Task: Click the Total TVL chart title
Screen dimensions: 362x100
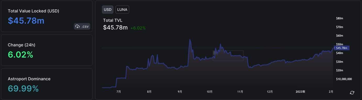Action: click(113, 20)
